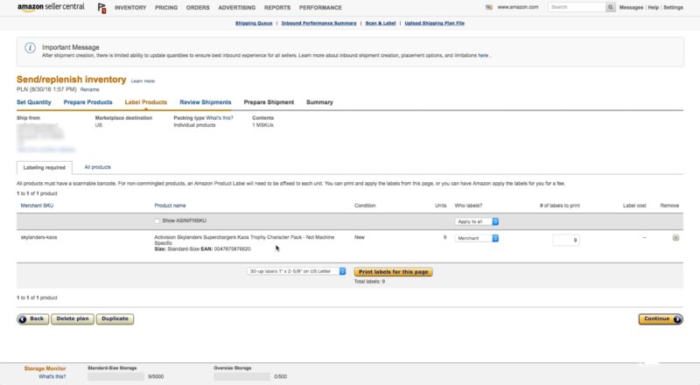Click the Duplicate button
The height and width of the screenshot is (385, 700).
pyautogui.click(x=115, y=318)
